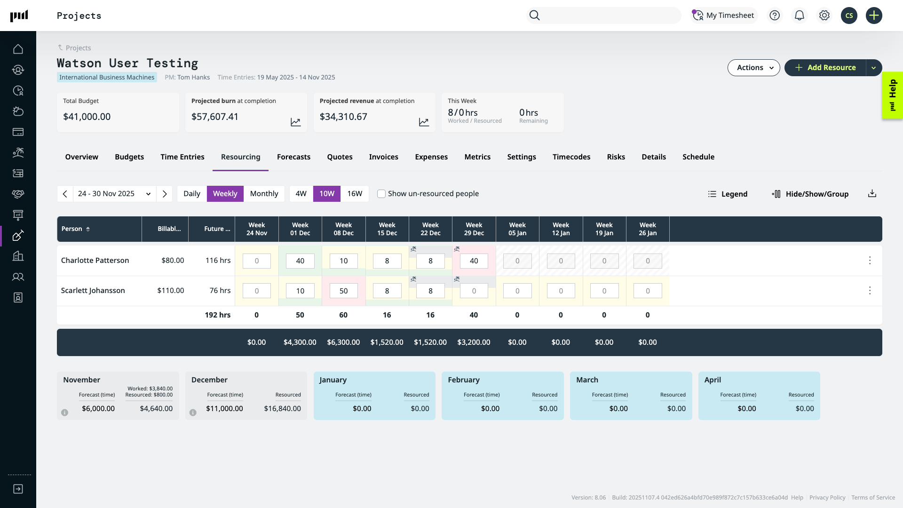
Task: Open Charlotte Patterson row options menu
Action: 870,261
